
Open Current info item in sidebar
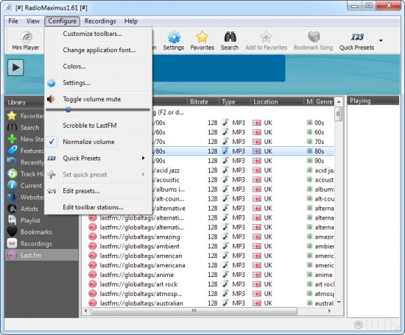click(25, 186)
